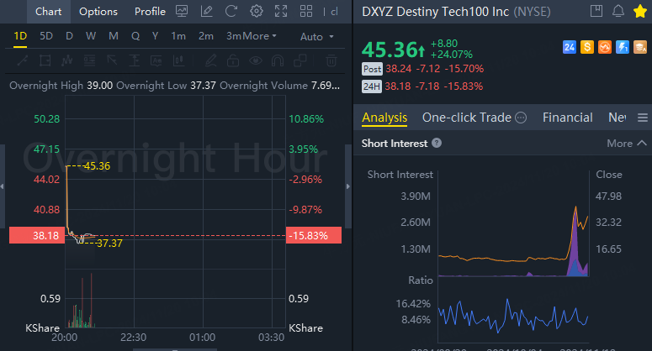Image resolution: width=652 pixels, height=351 pixels.
Task: Select the candlestick chart marker tool
Action: point(179,61)
